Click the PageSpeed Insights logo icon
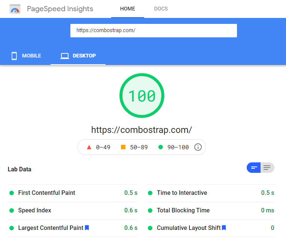Image resolution: width=286 pixels, height=243 pixels. [15, 9]
